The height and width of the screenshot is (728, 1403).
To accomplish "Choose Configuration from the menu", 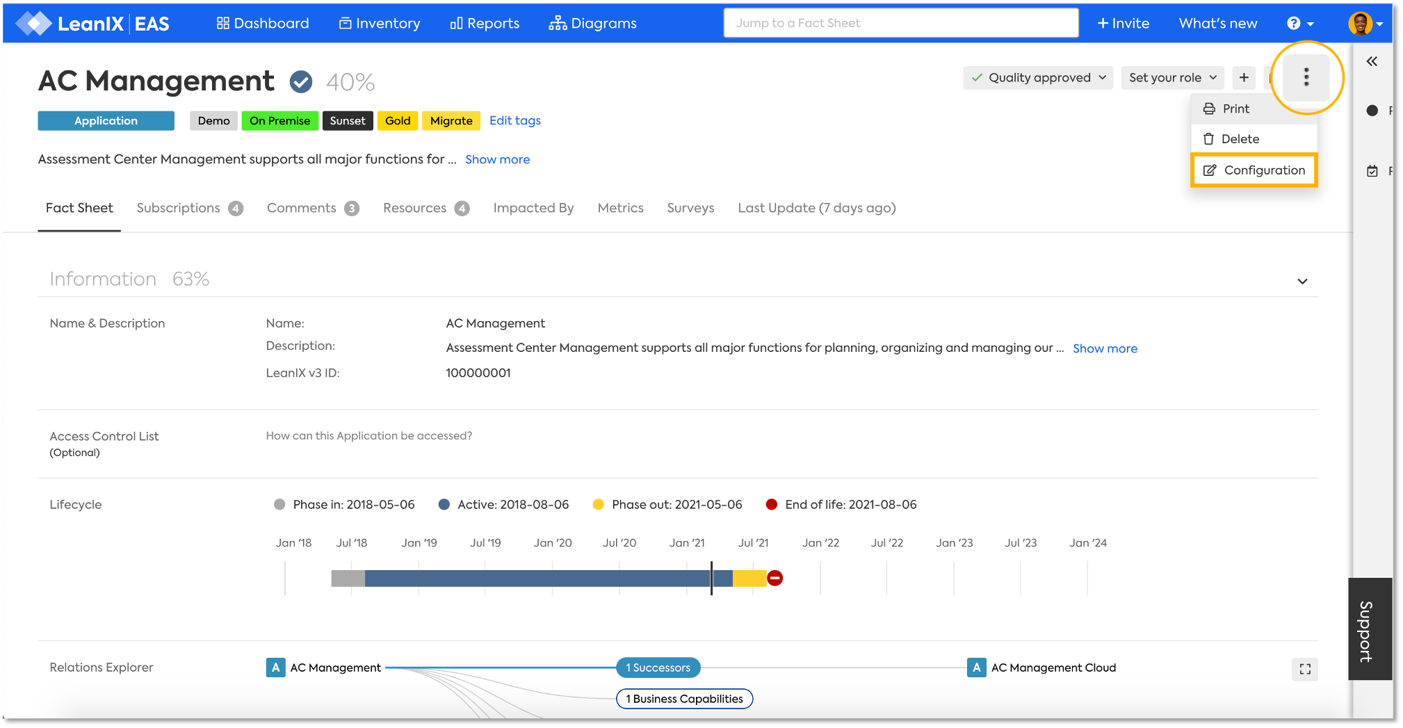I will (x=1254, y=170).
